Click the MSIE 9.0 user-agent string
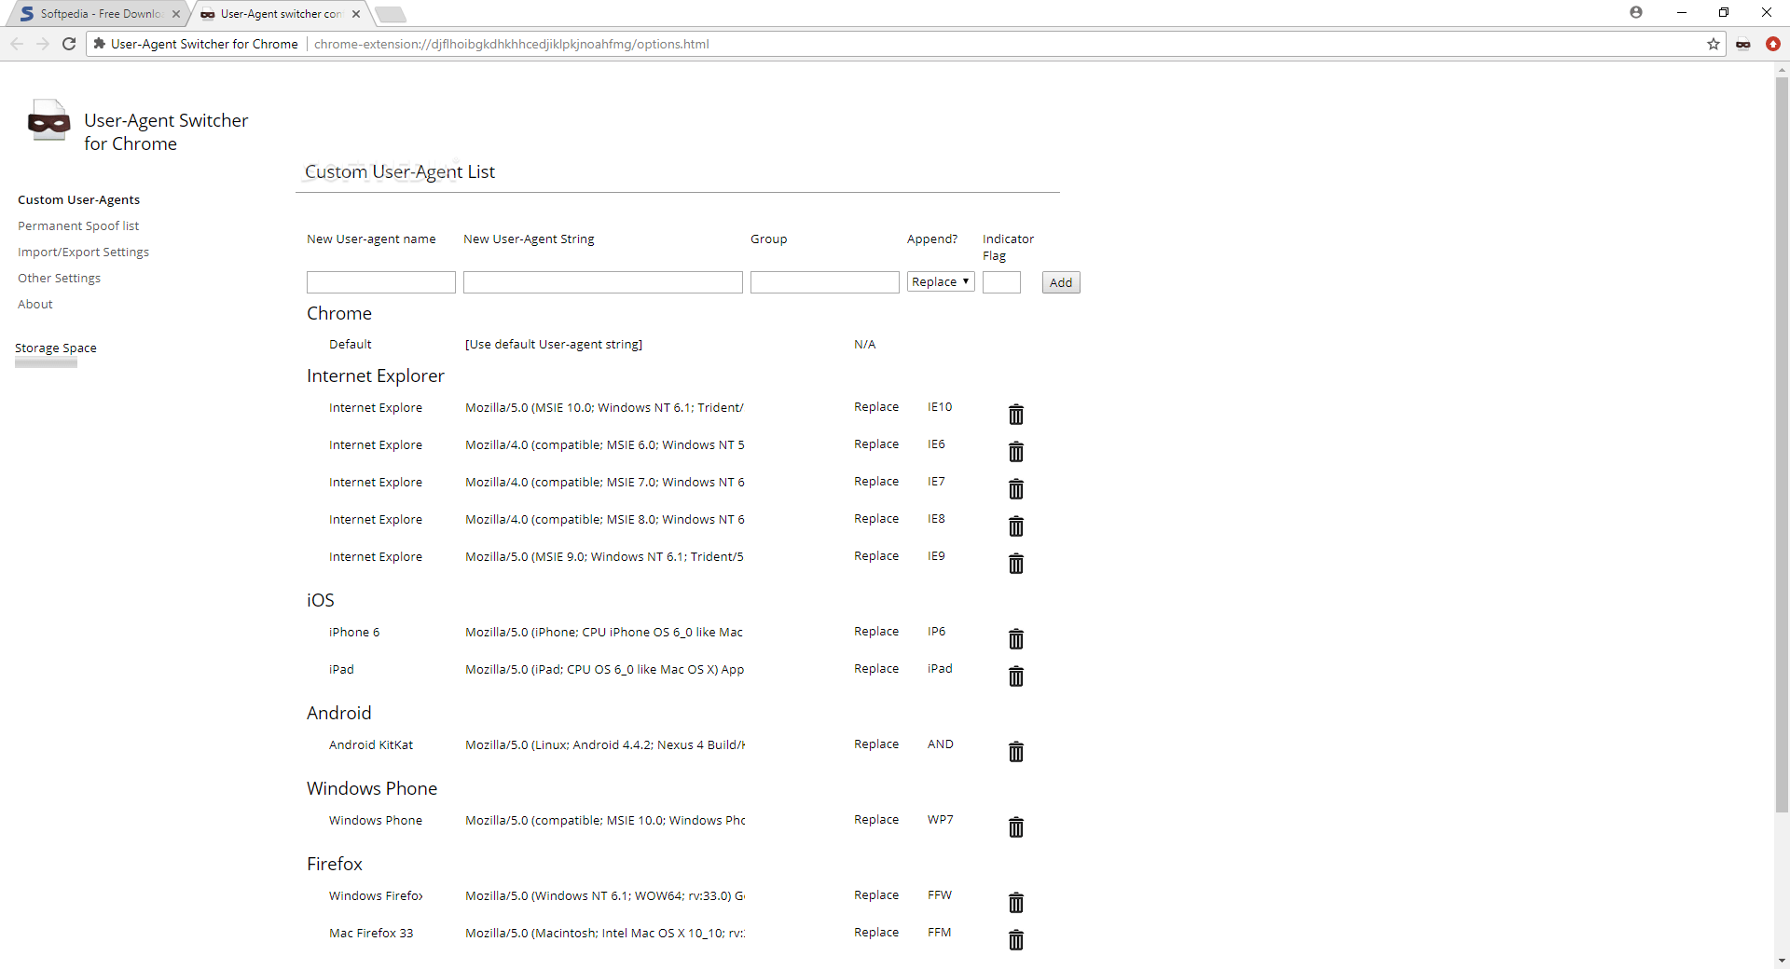Screen dimensions: 1790x969 pyautogui.click(x=605, y=556)
